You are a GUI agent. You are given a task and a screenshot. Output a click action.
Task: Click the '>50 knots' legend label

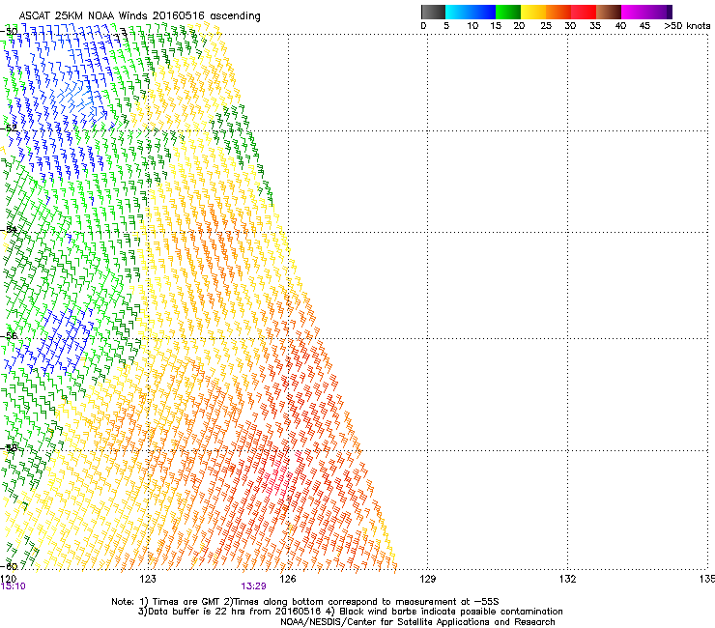687,26
